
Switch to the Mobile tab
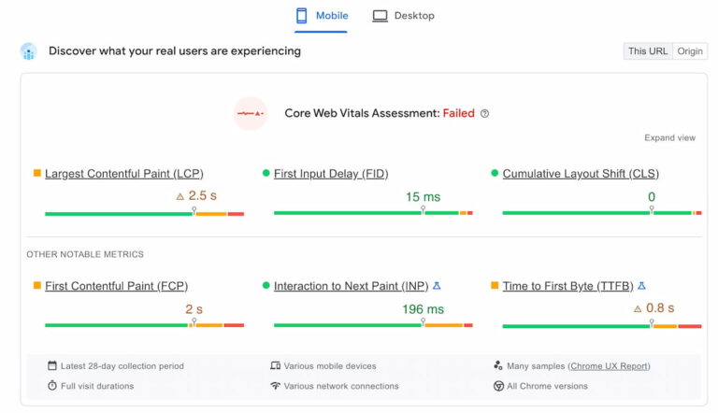(x=321, y=16)
